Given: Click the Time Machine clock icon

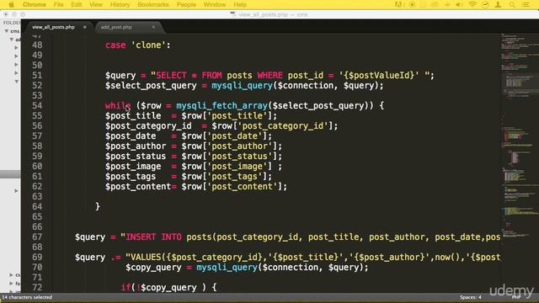Looking at the screenshot, I should click(485, 4).
